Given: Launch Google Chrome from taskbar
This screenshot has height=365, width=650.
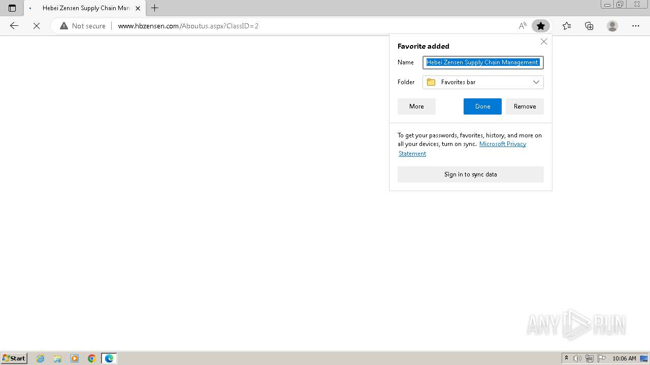Looking at the screenshot, I should 92,358.
